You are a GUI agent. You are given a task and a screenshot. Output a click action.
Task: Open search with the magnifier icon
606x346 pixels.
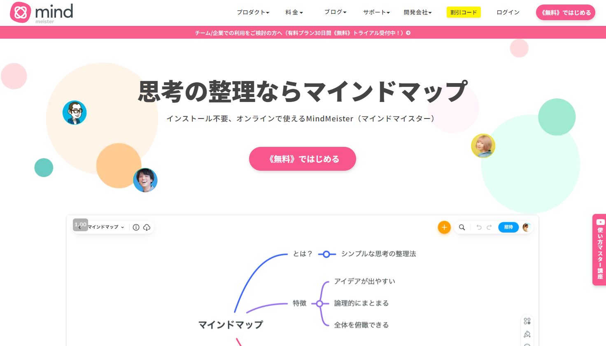click(x=462, y=227)
